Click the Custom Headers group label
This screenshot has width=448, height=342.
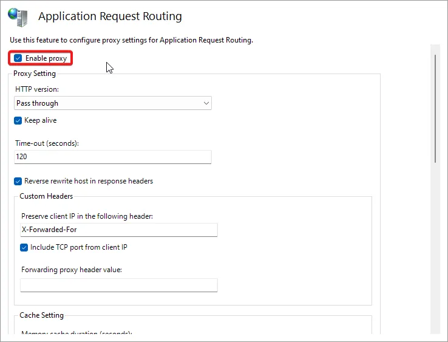coord(46,196)
